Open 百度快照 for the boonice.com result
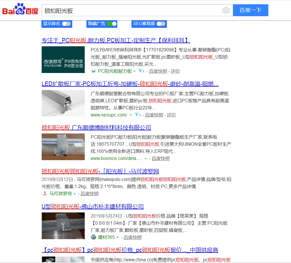Viewport: 291px width, 263px height. [161, 158]
